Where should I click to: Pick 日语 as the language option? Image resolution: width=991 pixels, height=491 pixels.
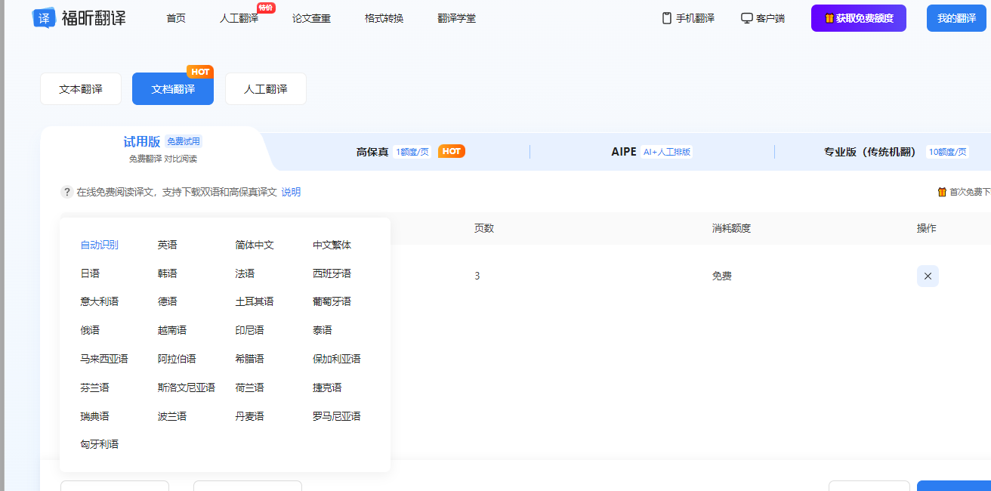[x=90, y=273]
